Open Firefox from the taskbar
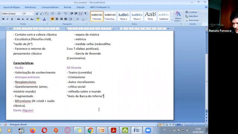 click(x=33, y=130)
